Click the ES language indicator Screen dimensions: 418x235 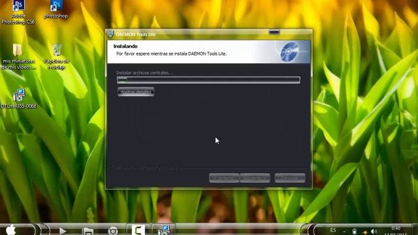click(333, 230)
